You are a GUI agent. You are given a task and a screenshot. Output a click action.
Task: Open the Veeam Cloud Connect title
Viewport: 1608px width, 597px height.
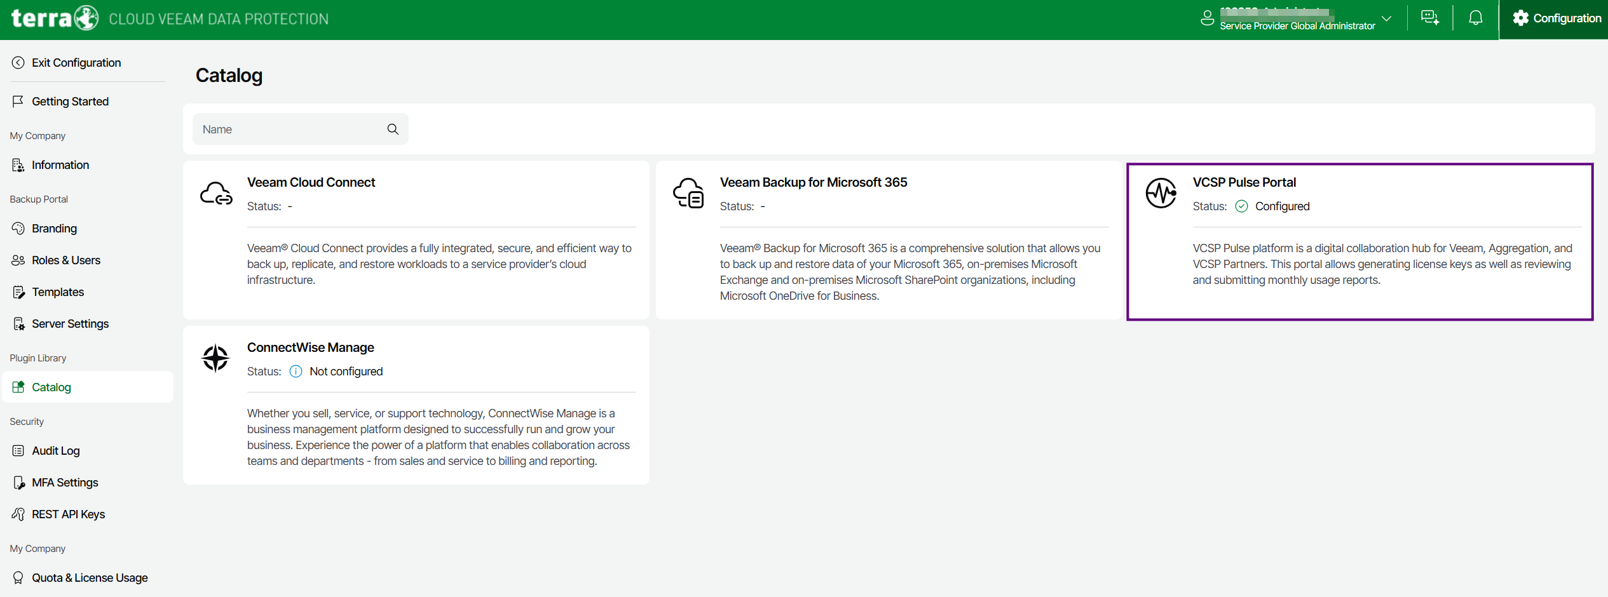point(311,182)
